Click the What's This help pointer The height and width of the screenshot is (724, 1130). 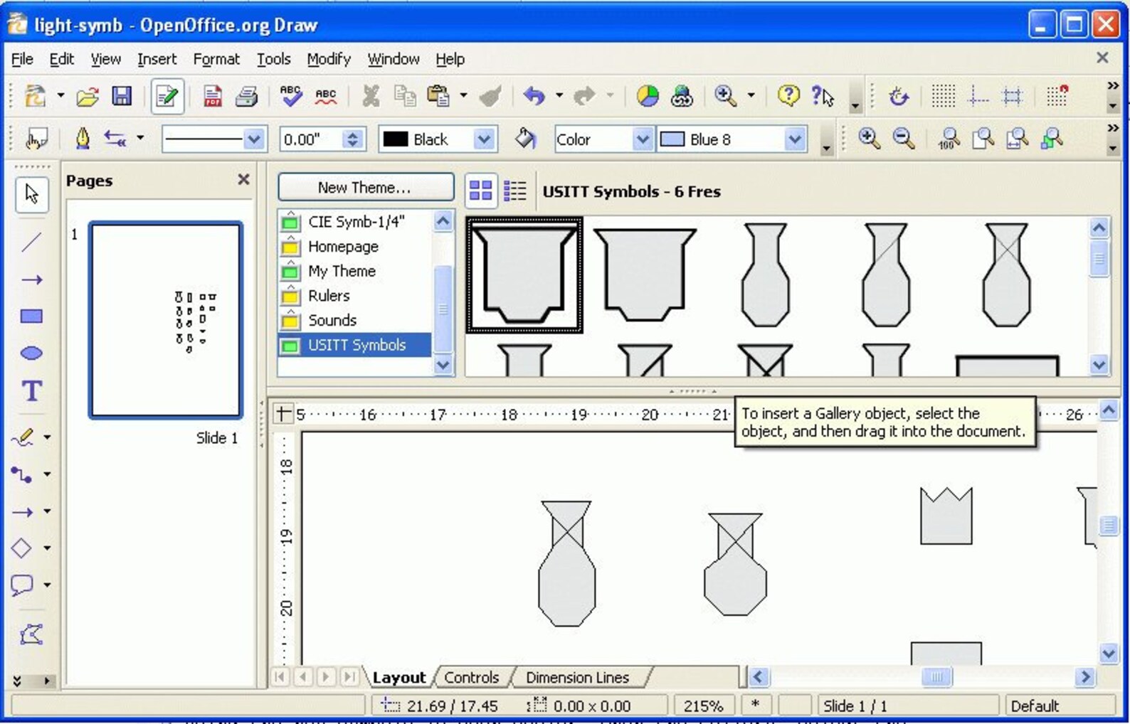point(822,96)
